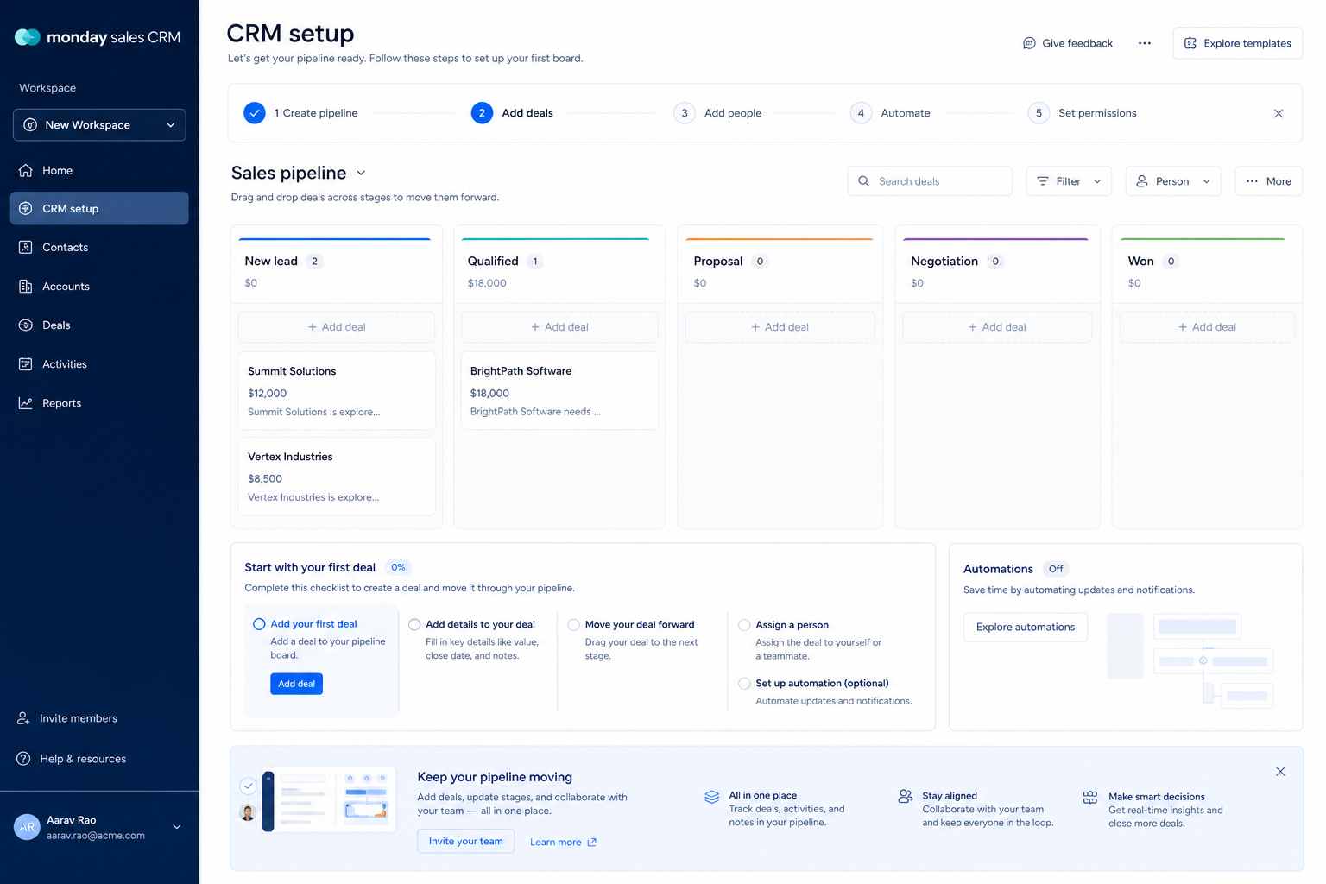Click the monday sales CRM logo
Screen dimensions: 1326x884
pyautogui.click(x=98, y=37)
